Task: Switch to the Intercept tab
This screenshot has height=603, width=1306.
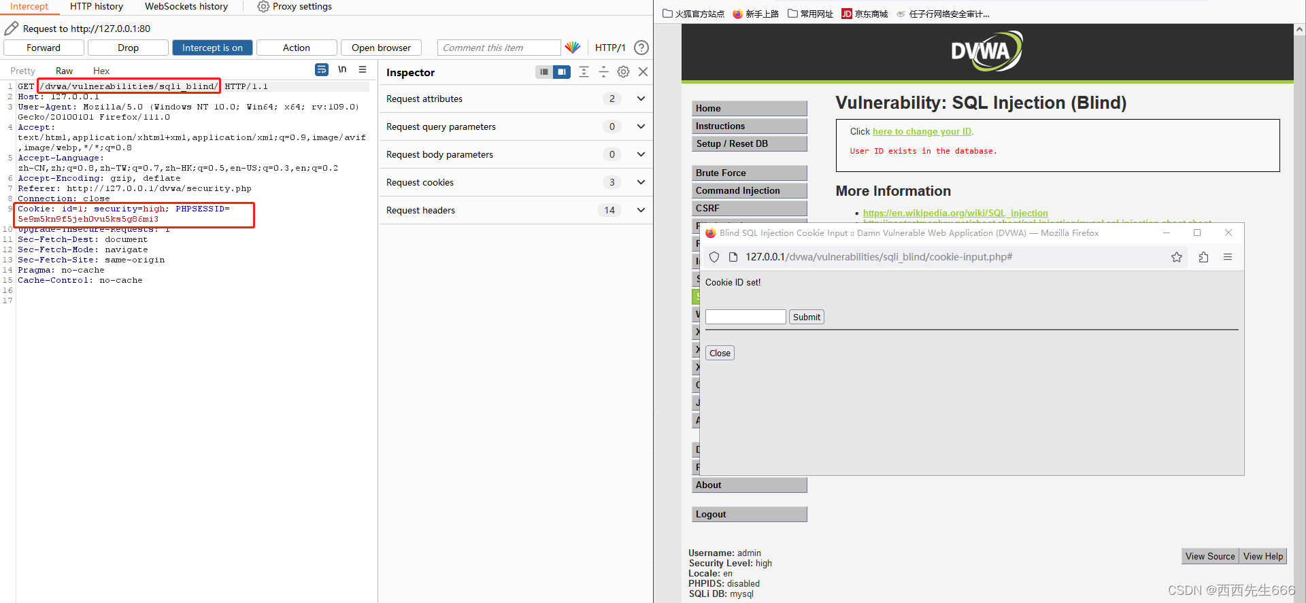Action: 29,6
